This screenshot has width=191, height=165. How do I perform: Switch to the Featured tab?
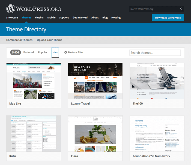point(28,52)
